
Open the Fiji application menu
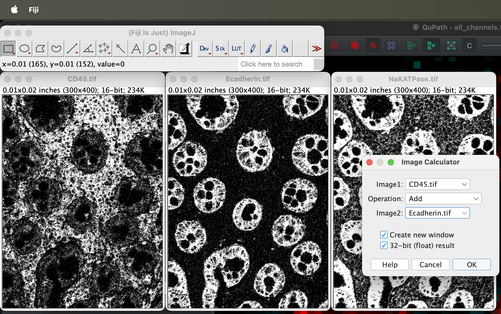tap(34, 10)
